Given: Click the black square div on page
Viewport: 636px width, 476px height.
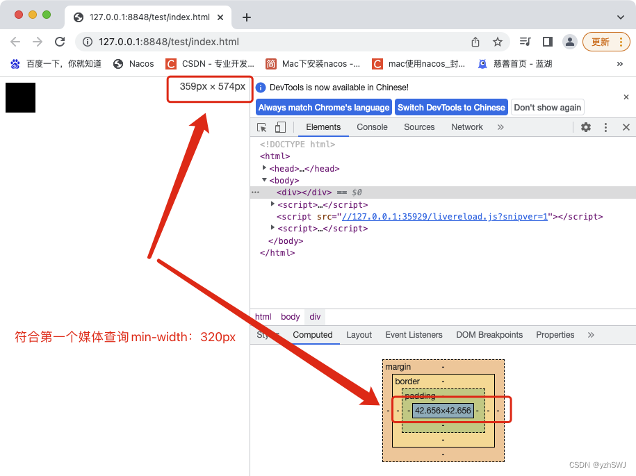Looking at the screenshot, I should click(20, 98).
